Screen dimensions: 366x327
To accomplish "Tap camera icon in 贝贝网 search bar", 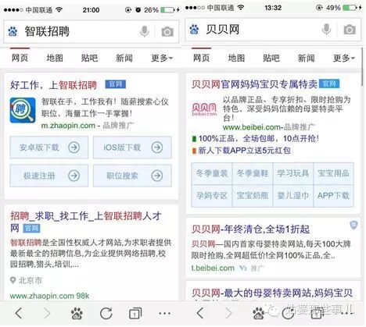I will (350, 30).
